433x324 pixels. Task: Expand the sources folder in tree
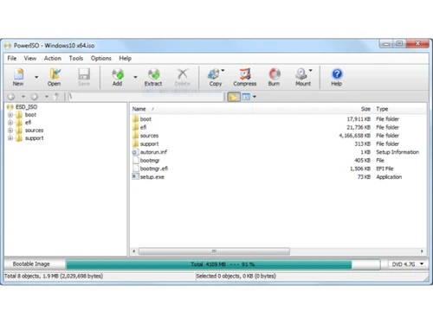(10, 130)
